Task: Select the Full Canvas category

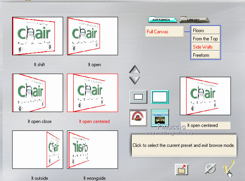Action: [164, 32]
